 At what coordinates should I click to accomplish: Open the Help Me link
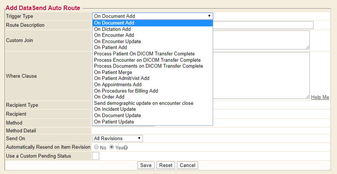(320, 97)
